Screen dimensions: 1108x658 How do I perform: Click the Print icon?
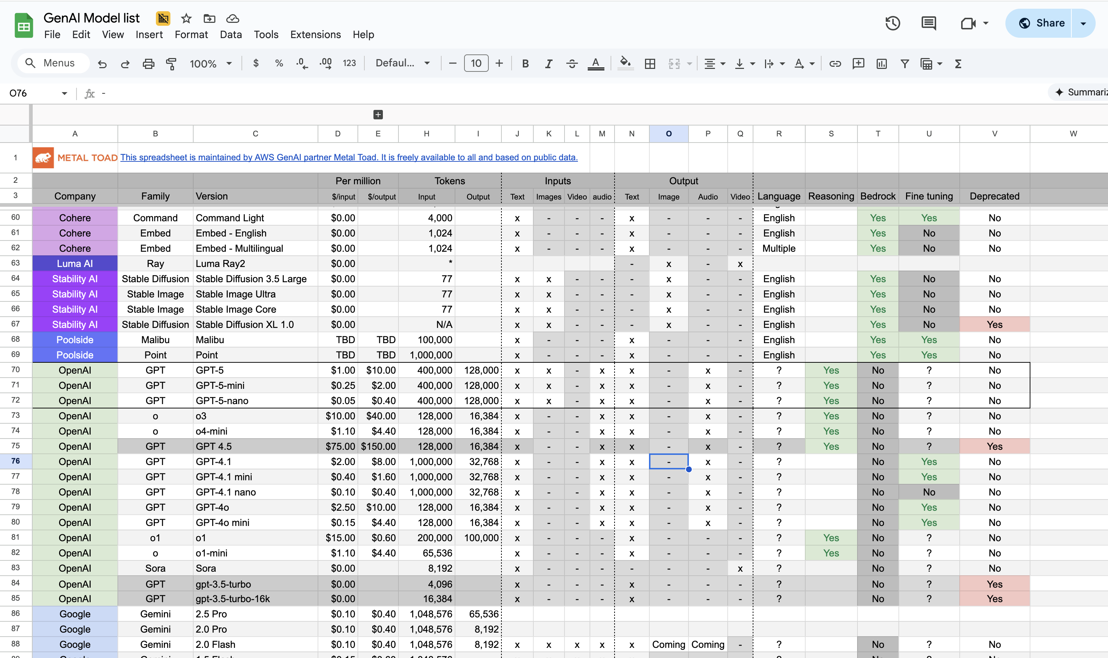point(149,64)
